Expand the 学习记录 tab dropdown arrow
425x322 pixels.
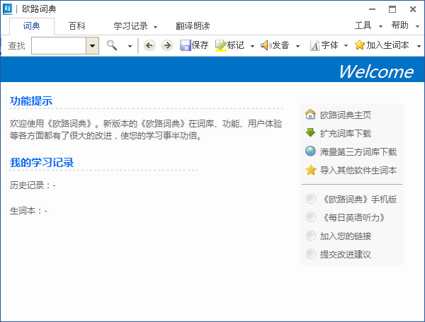tap(155, 27)
